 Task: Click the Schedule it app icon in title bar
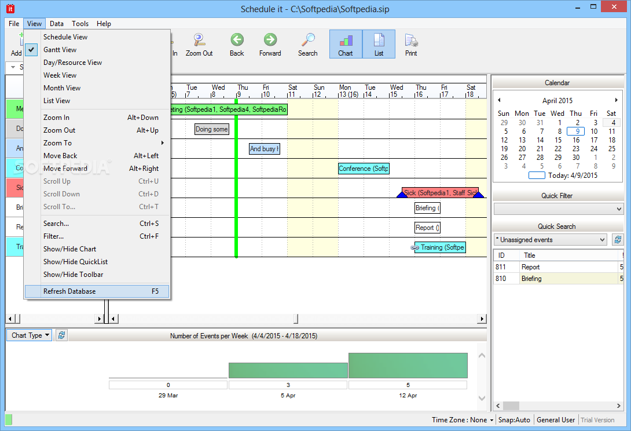(10, 9)
